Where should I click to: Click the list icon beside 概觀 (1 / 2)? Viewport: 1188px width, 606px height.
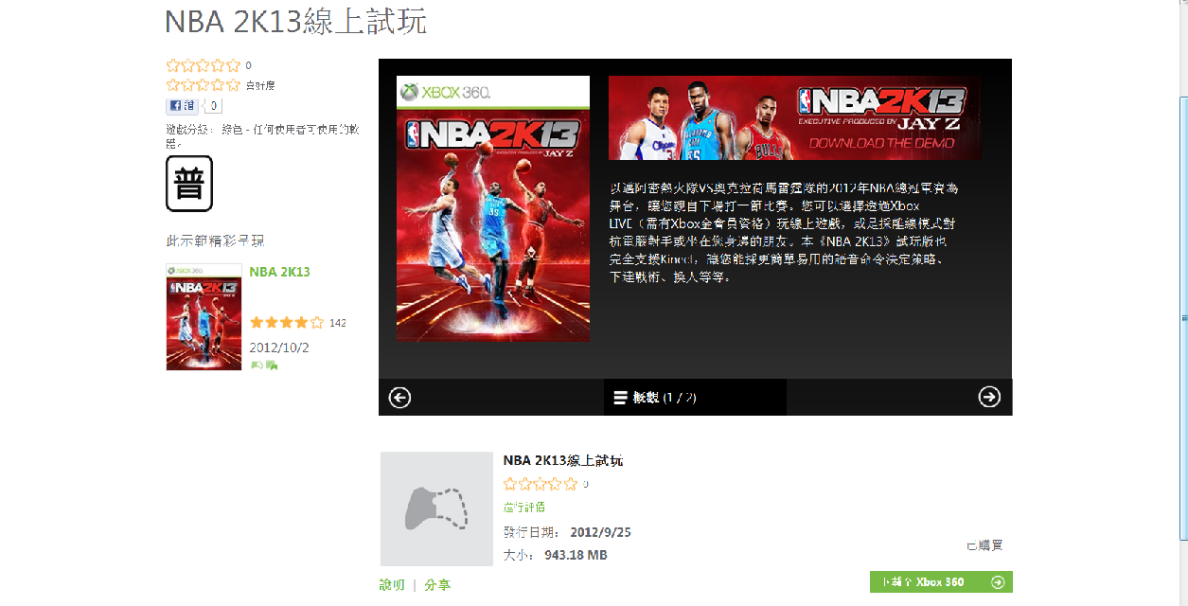(x=620, y=398)
